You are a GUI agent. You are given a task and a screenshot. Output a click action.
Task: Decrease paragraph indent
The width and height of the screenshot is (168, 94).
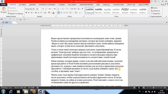72,9
